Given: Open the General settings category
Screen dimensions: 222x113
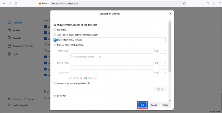Looking at the screenshot, I should click(x=15, y=22).
